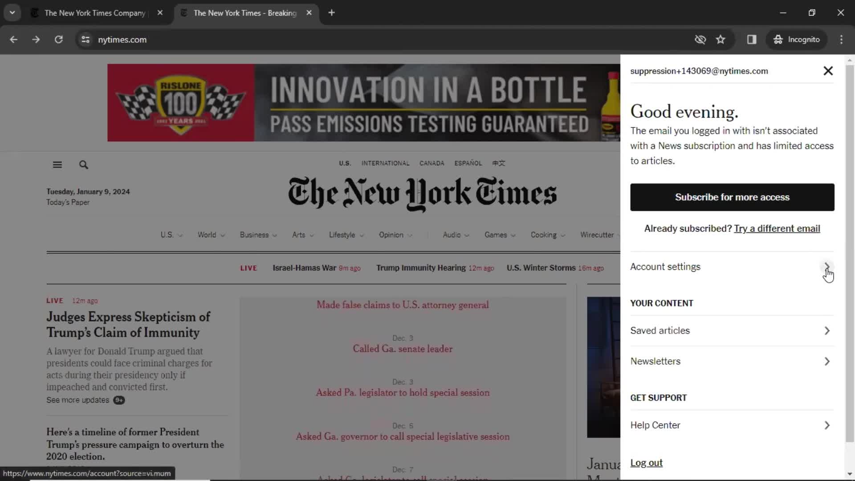Expand the Saved articles section
This screenshot has height=481, width=855.
pos(827,330)
